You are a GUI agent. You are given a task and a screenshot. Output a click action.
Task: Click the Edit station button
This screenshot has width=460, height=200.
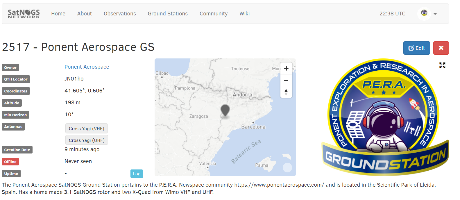pos(417,48)
